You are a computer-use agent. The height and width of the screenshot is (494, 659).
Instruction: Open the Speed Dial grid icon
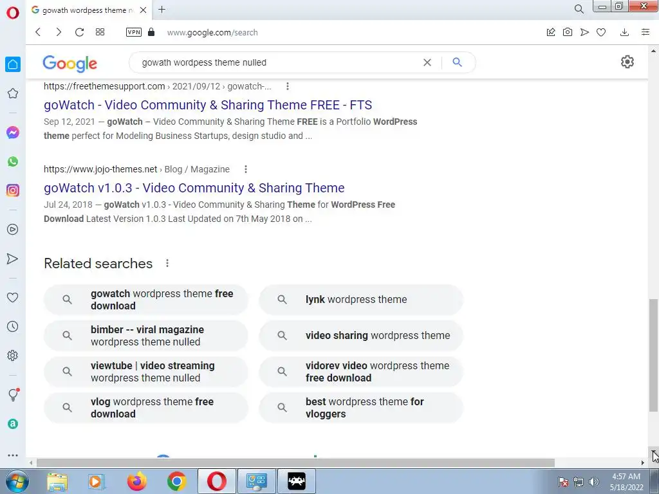(100, 32)
